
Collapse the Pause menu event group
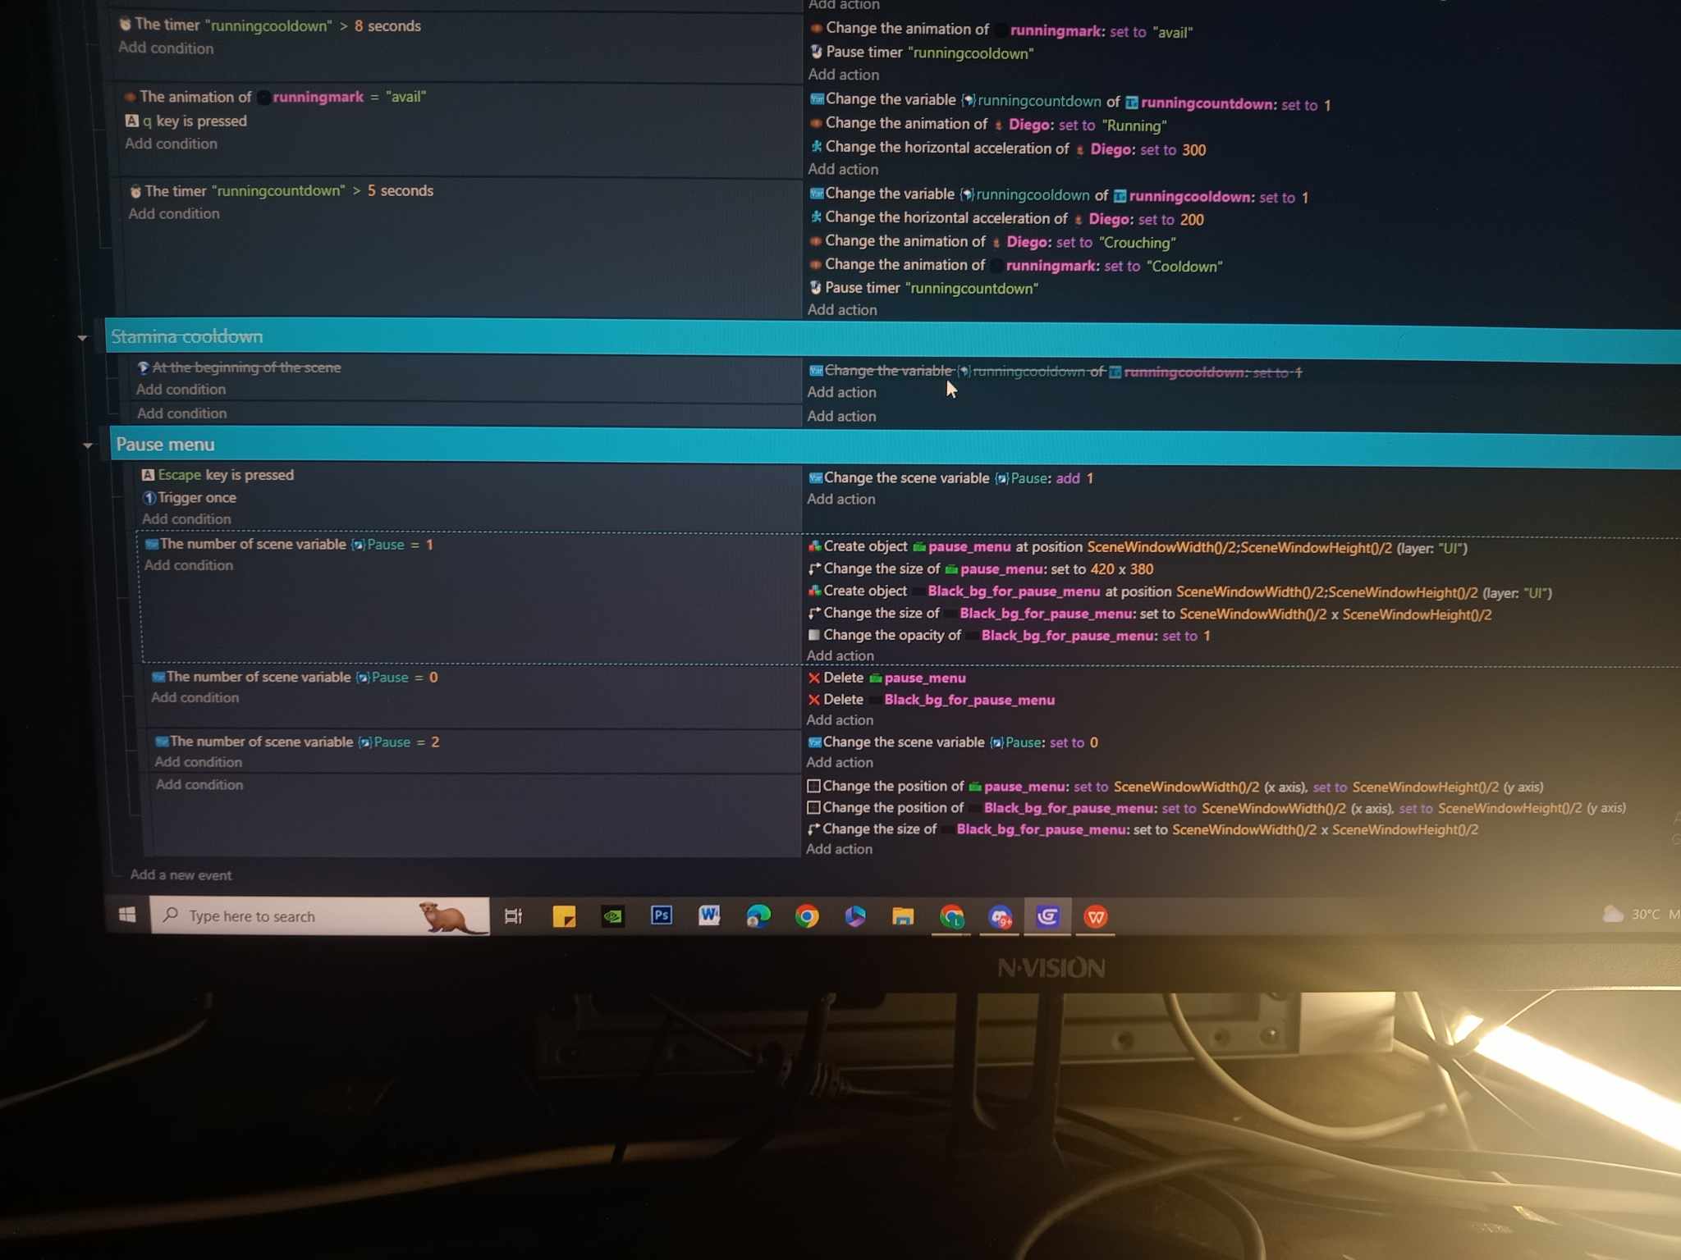[x=87, y=445]
